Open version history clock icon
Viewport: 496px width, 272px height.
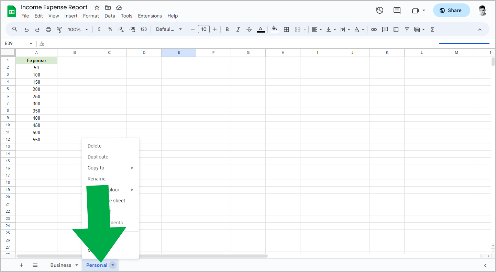click(x=380, y=10)
